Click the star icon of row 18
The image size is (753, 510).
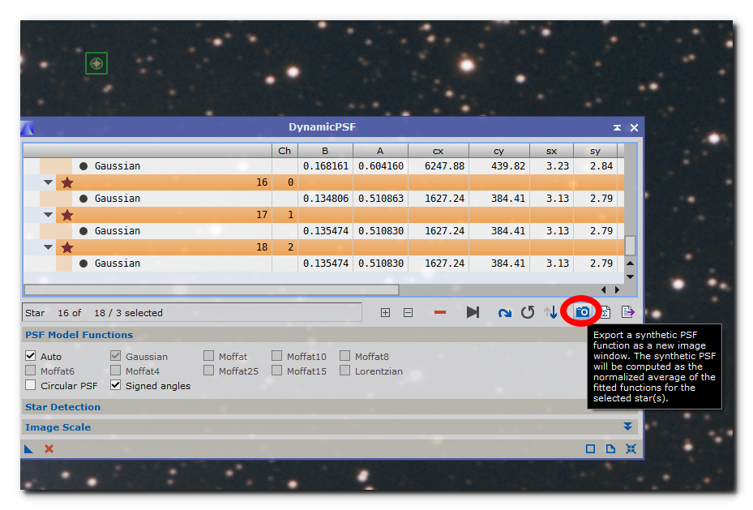tap(67, 247)
